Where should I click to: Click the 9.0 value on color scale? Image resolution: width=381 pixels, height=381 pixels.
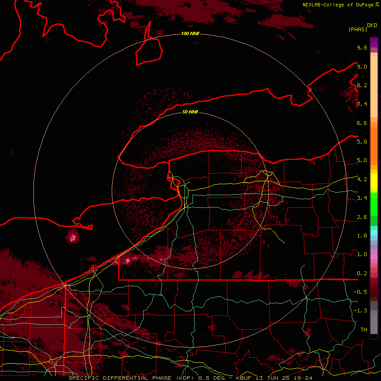362,66
